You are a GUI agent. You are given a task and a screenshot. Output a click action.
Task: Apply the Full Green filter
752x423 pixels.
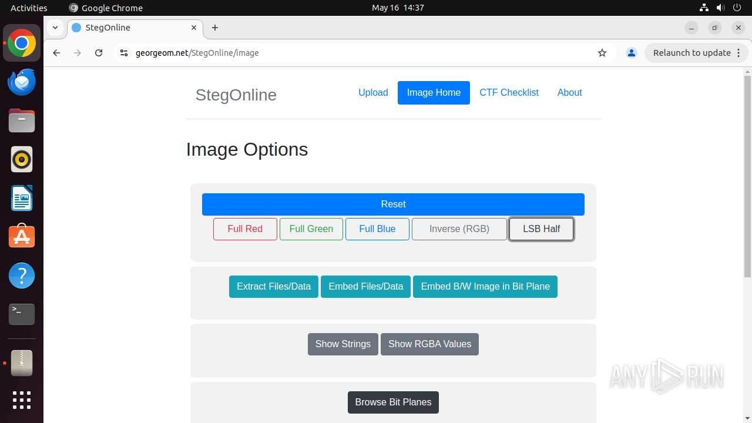click(311, 229)
